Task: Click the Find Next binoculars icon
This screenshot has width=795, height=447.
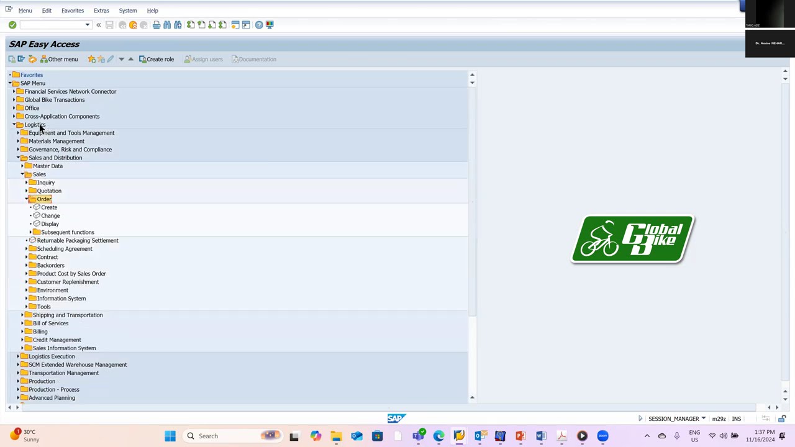Action: coord(178,25)
